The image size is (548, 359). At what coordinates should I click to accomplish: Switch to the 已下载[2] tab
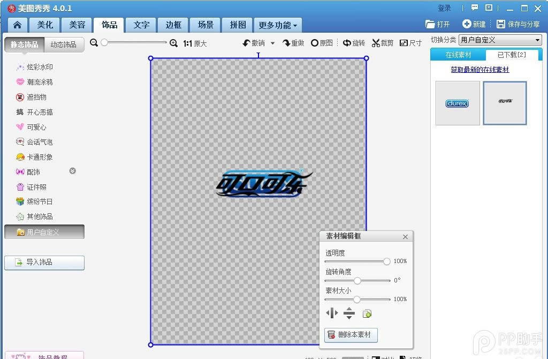pyautogui.click(x=511, y=55)
